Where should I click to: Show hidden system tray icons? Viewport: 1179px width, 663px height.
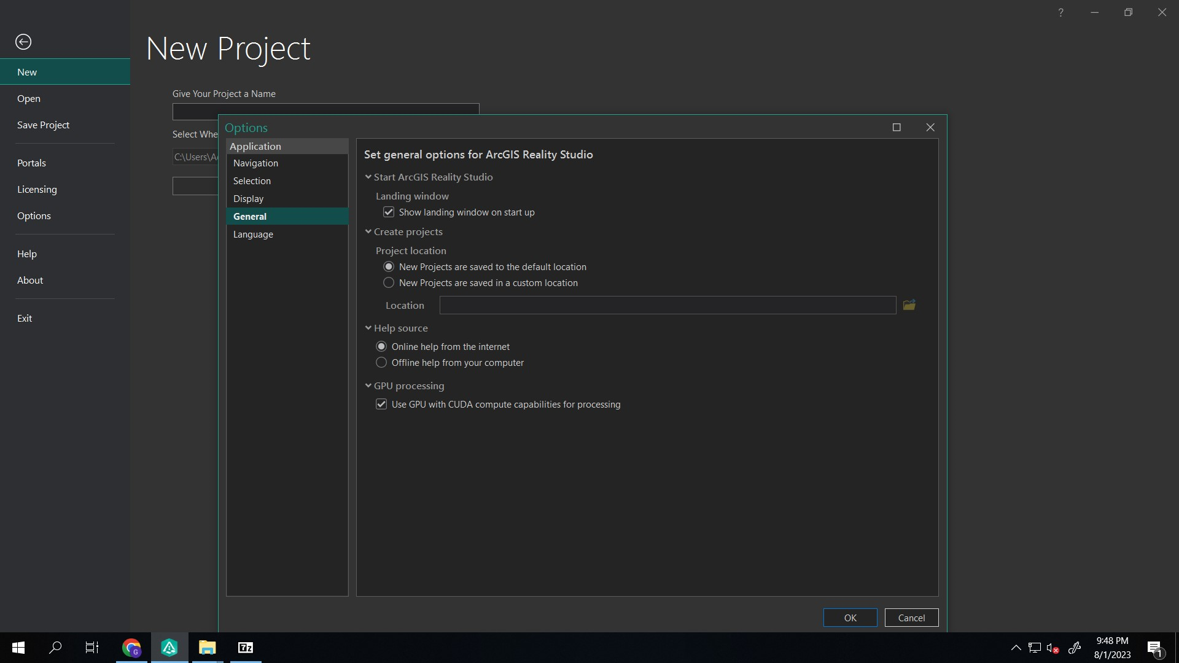pos(1016,648)
